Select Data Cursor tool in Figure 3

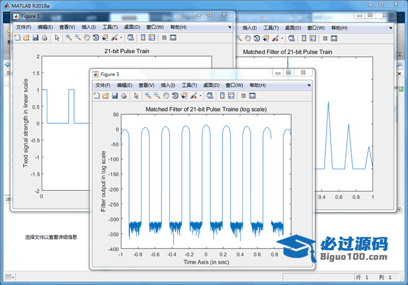[184, 96]
